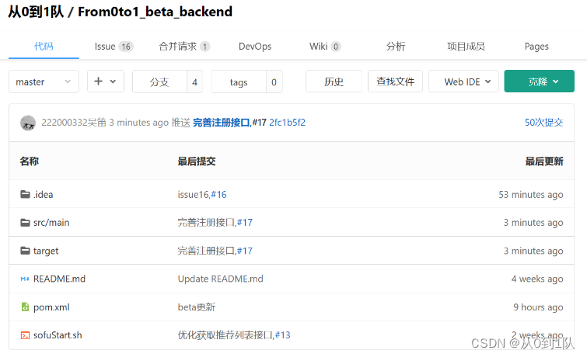Open the 项目成员 tab
This screenshot has width=587, height=357.
(466, 47)
